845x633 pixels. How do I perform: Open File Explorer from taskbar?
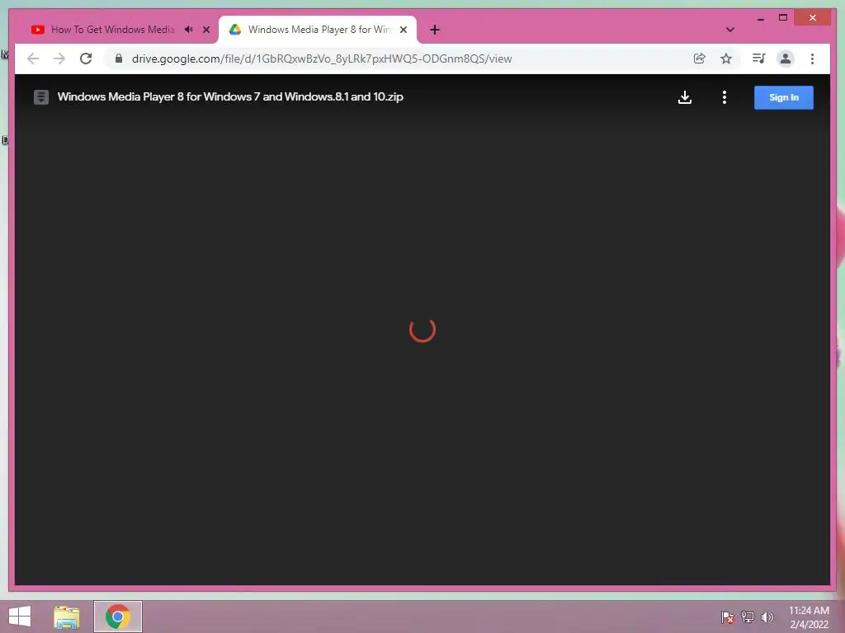[66, 617]
